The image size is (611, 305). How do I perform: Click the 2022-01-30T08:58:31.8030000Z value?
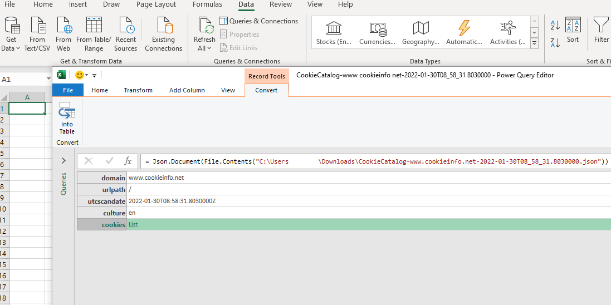(x=172, y=201)
